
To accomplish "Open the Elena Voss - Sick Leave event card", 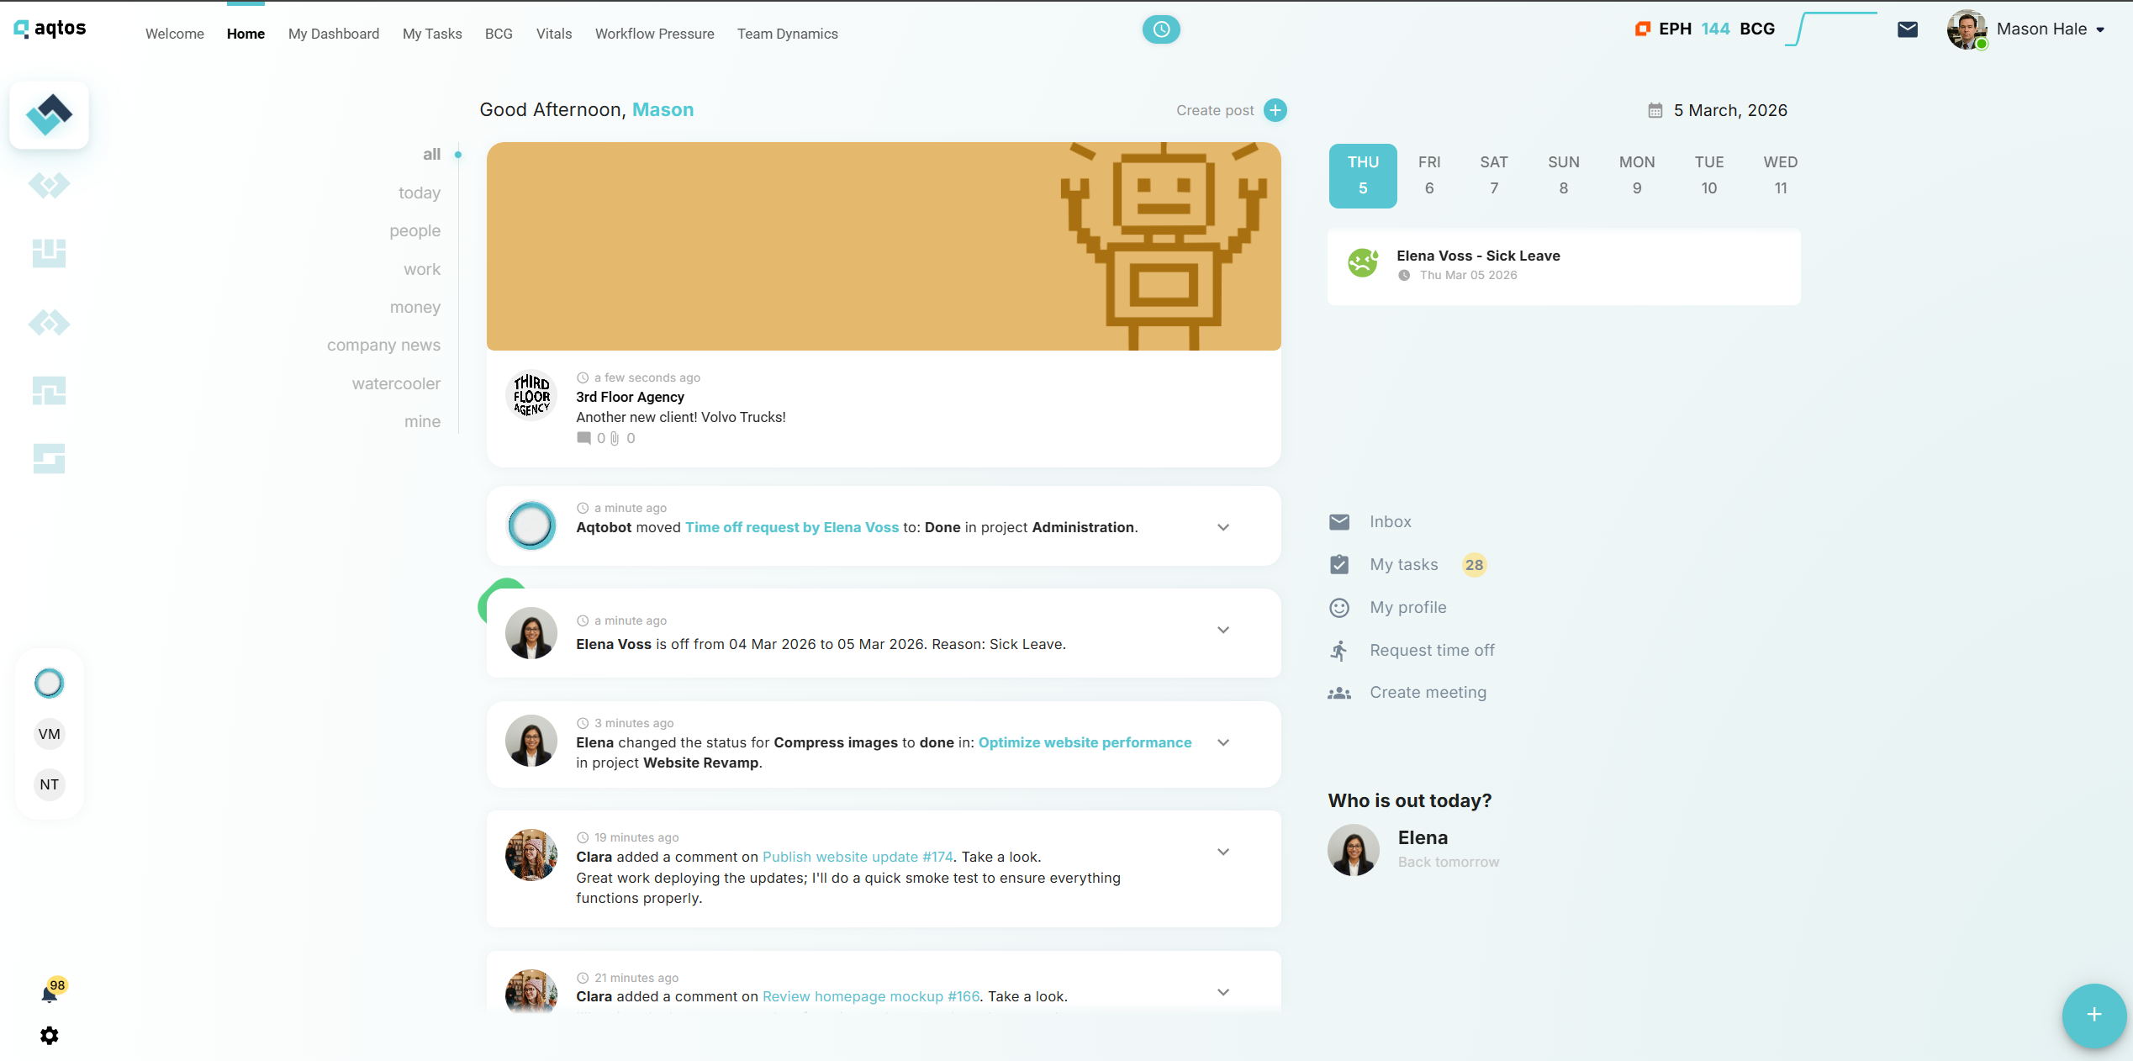I will (x=1564, y=266).
